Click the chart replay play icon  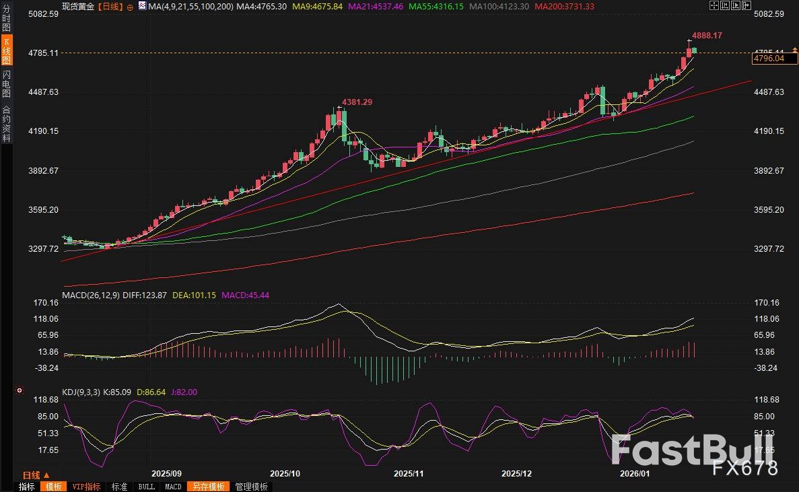coord(734,5)
